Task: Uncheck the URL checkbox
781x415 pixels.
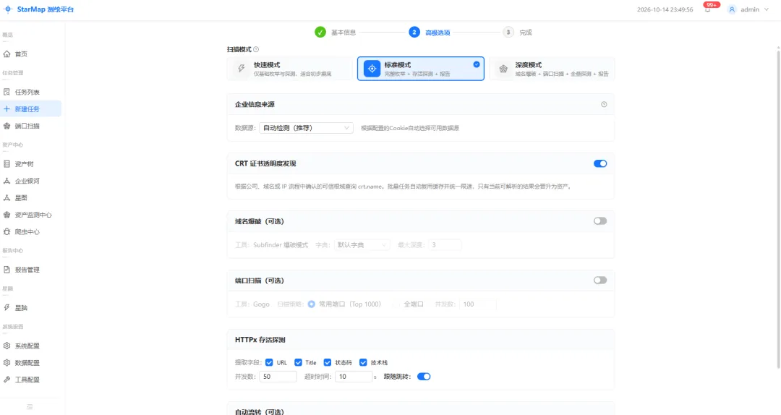Action: coord(269,362)
